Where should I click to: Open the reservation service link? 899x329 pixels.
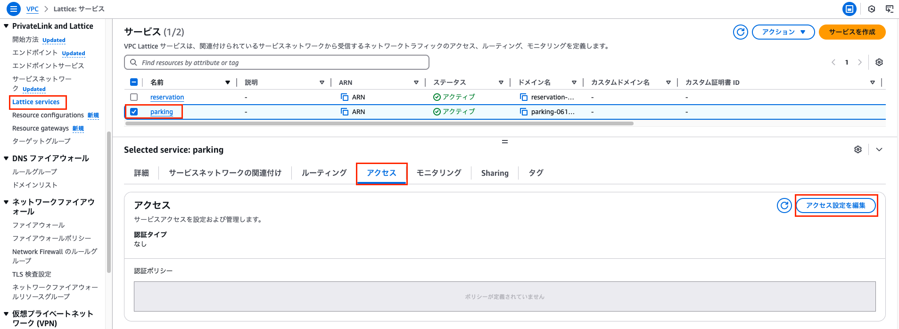[x=167, y=97]
